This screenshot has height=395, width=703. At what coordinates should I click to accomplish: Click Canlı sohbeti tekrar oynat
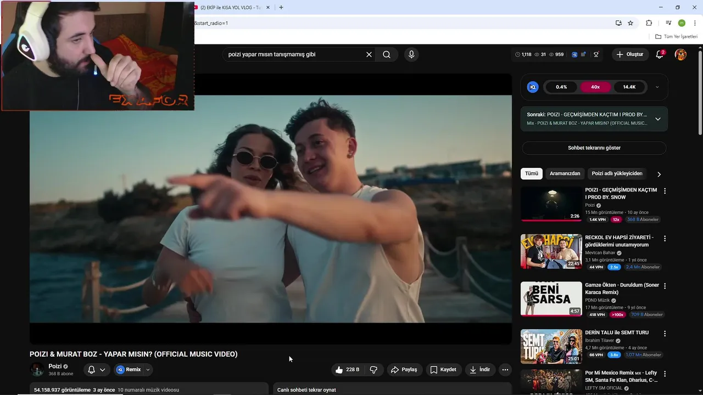point(306,390)
